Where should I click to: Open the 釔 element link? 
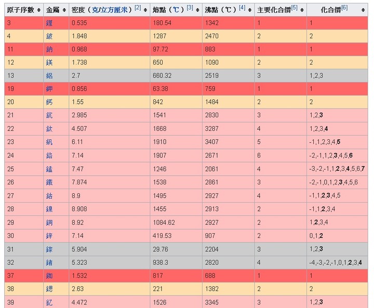(49, 302)
